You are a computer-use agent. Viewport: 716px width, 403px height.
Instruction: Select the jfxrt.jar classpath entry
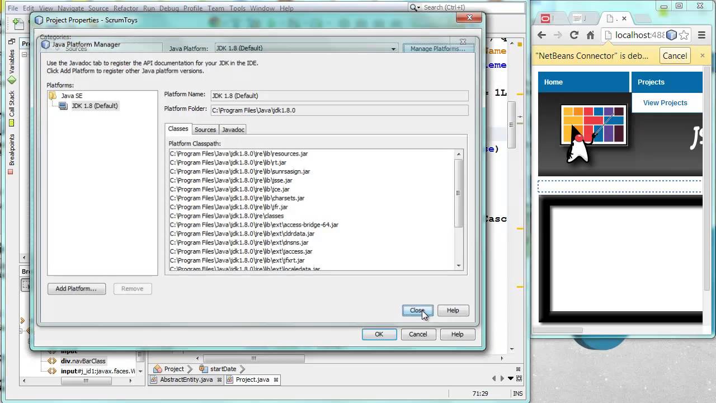(237, 261)
